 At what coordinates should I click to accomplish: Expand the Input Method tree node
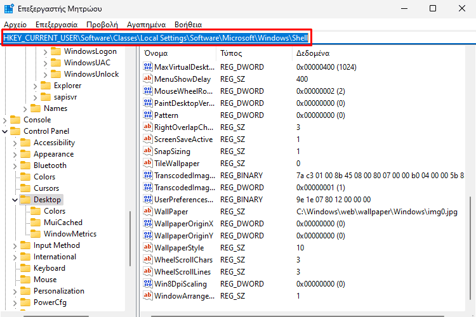point(15,246)
